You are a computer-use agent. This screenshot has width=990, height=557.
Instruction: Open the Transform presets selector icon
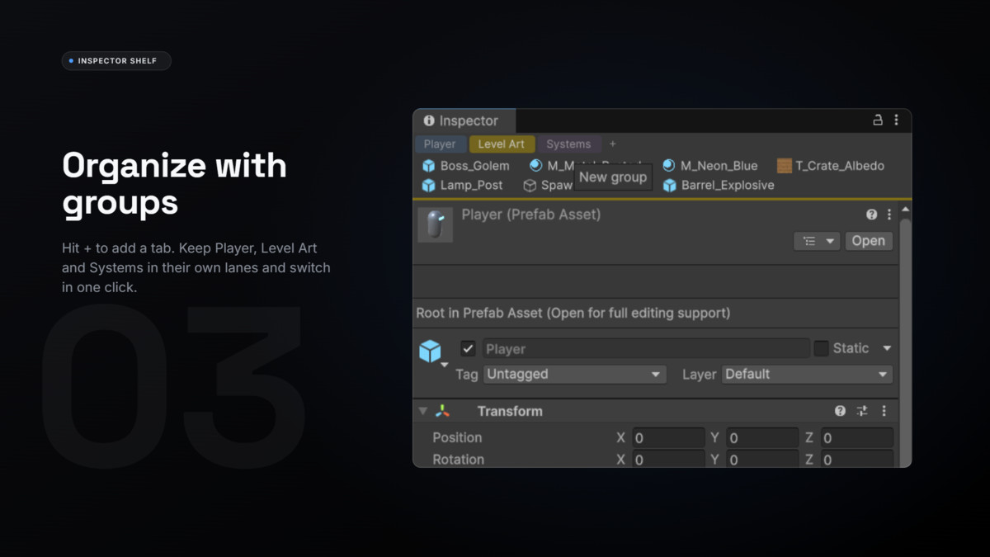pyautogui.click(x=862, y=411)
